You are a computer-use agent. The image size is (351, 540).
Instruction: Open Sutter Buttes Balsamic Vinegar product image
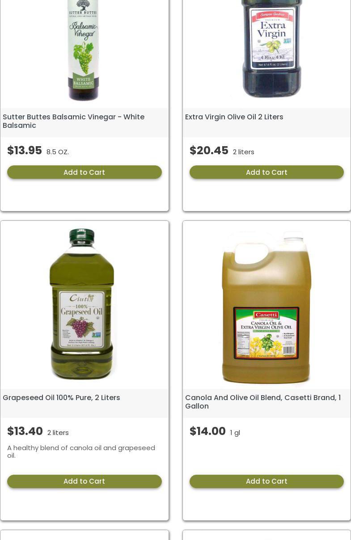coord(84,51)
